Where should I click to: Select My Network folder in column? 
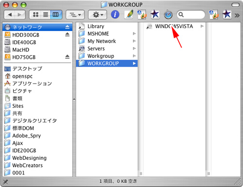click(106, 41)
